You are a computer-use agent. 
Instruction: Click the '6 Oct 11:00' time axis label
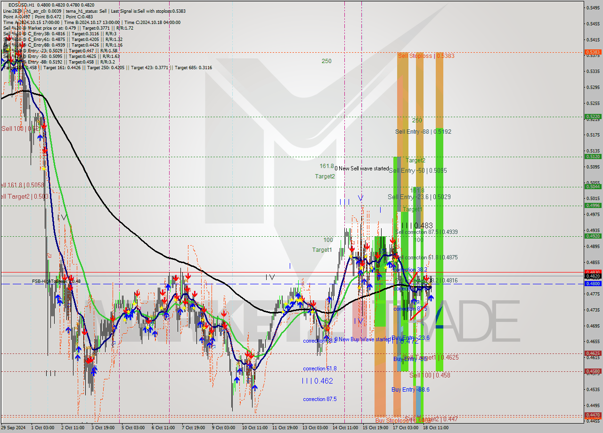[163, 428]
